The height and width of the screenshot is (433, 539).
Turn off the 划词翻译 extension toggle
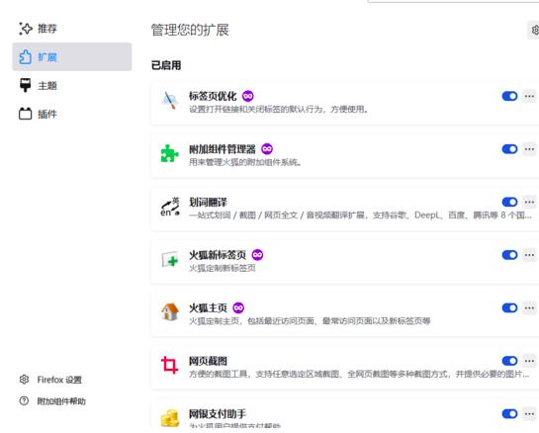click(x=509, y=202)
